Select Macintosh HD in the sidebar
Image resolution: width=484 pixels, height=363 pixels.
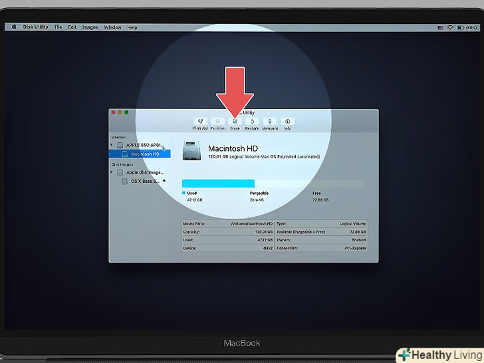140,154
